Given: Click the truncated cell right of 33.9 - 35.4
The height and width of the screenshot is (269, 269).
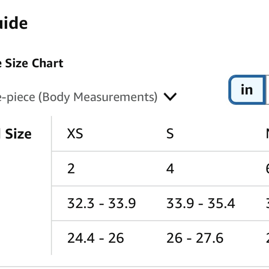Looking at the screenshot, I should (267, 203).
